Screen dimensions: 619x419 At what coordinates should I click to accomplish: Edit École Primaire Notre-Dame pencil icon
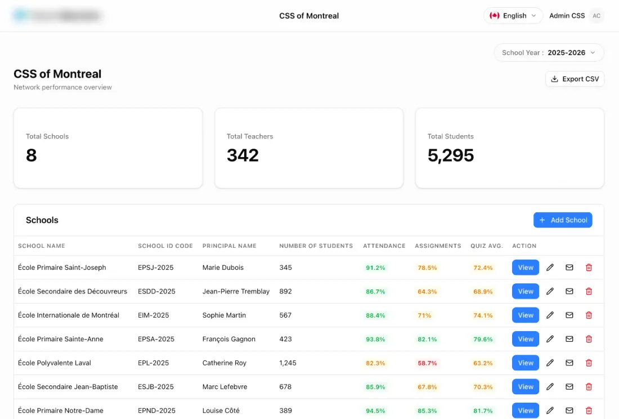550,411
